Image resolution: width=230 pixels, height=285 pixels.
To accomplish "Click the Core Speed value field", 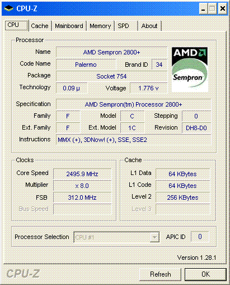I will coord(82,174).
